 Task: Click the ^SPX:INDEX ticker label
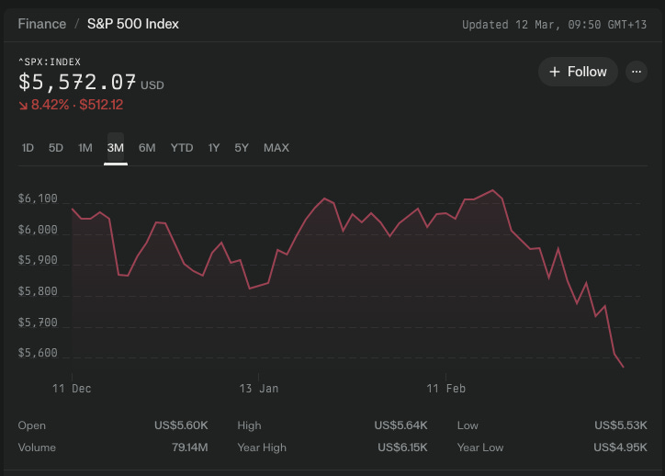tap(50, 62)
